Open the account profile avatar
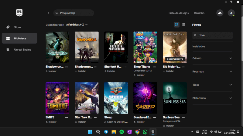This screenshot has height=136, width=243. coord(231,13)
